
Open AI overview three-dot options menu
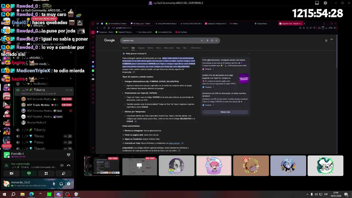[x=249, y=54]
